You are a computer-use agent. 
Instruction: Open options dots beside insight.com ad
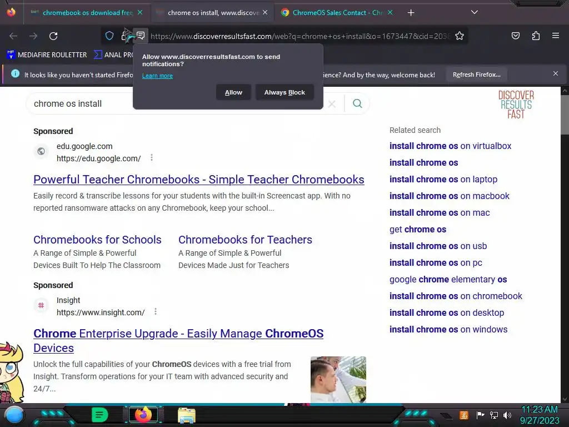click(156, 311)
